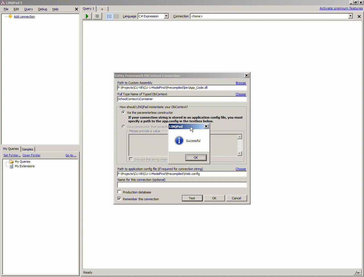Image resolution: width=364 pixels, height=277 pixels.
Task: Select My Extensions in the tree
Action: coord(25,166)
